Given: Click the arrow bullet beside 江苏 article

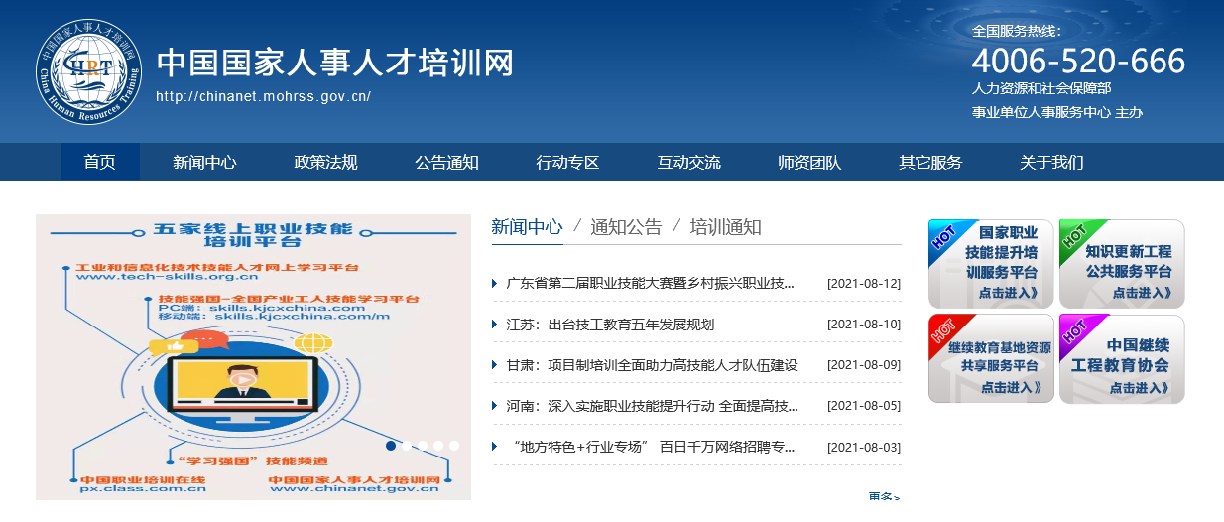Looking at the screenshot, I should tap(495, 325).
